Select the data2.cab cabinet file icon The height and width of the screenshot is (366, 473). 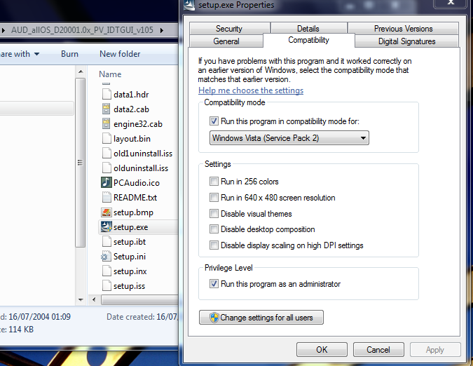click(x=107, y=109)
